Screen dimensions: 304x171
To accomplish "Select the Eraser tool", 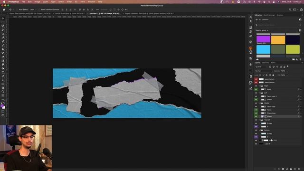I will pos(3,57).
